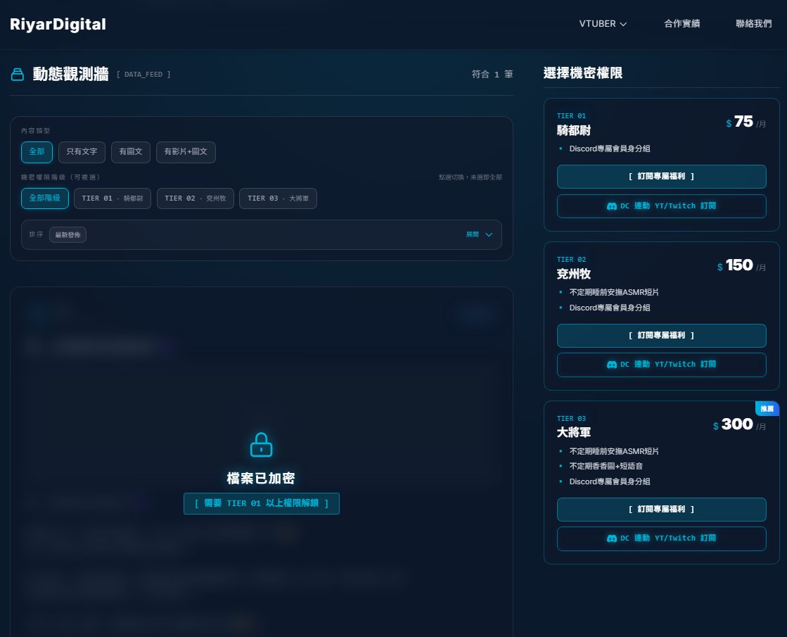This screenshot has width=787, height=637.
Task: Toggle the TIER 01 · 騎都尉 filter chip
Action: (113, 198)
